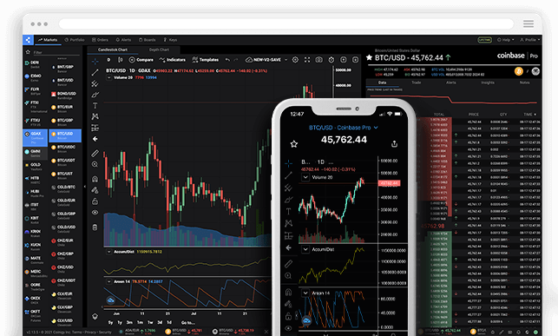Screen dimensions: 558x336
Task: Toggle the favorite star on phone screen
Action: click(x=294, y=144)
